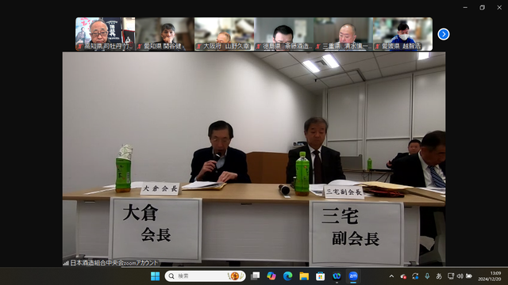Screen dimensions: 508x285
Task: Click the 日本酒造組合中央会zoomアカウント name label
Action: (x=114, y=263)
